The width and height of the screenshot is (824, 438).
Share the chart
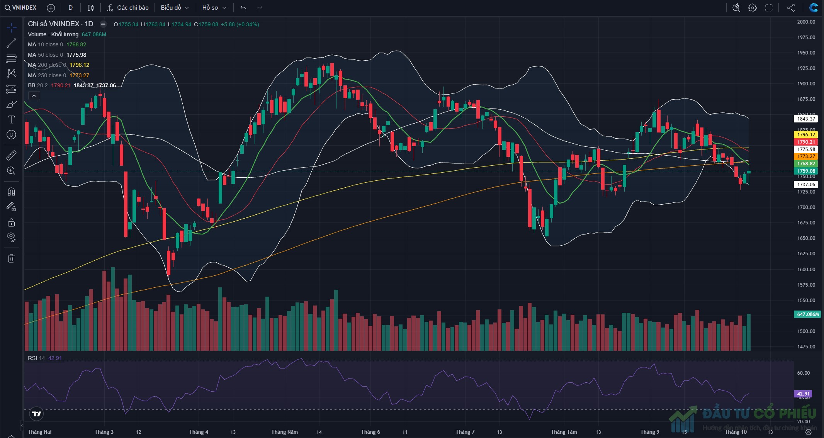[791, 8]
